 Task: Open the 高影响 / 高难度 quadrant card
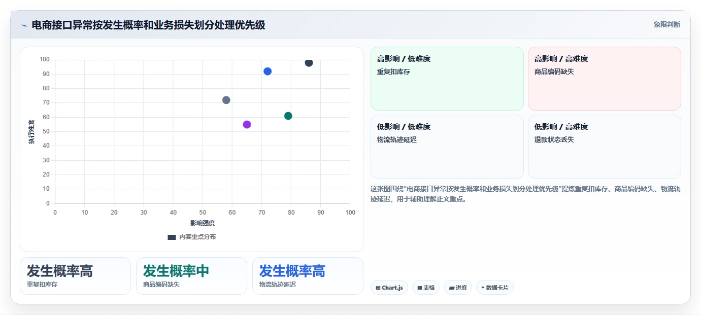pyautogui.click(x=604, y=79)
